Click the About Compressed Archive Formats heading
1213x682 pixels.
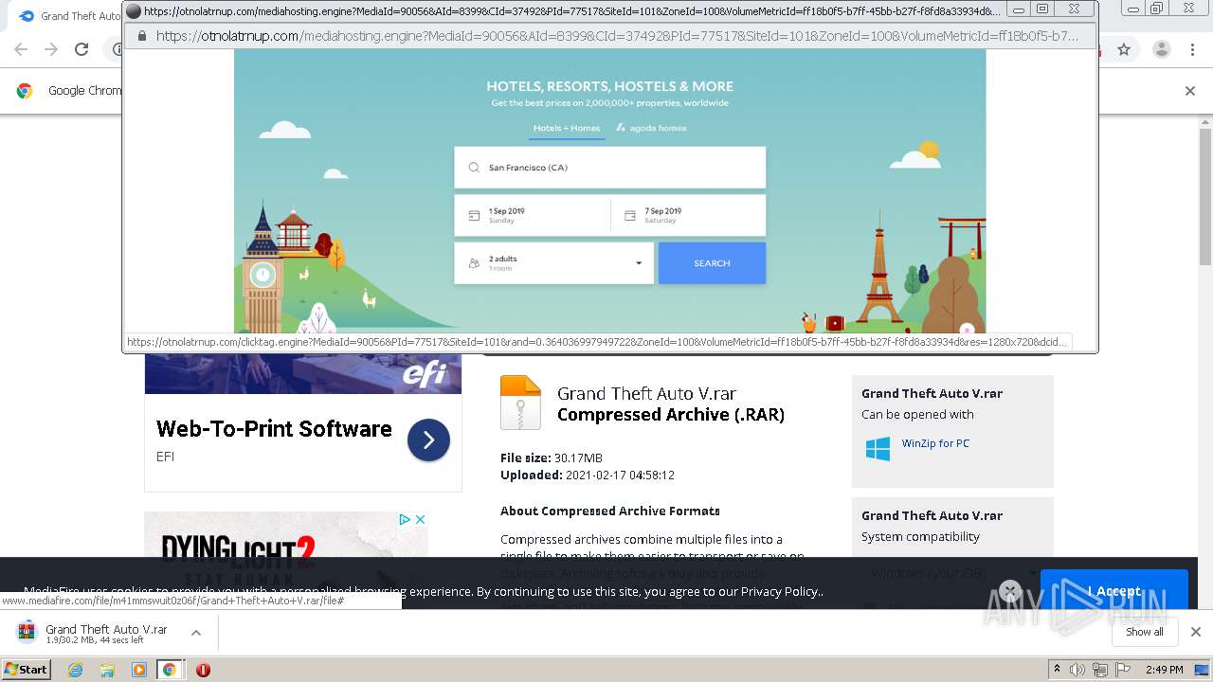click(x=610, y=511)
